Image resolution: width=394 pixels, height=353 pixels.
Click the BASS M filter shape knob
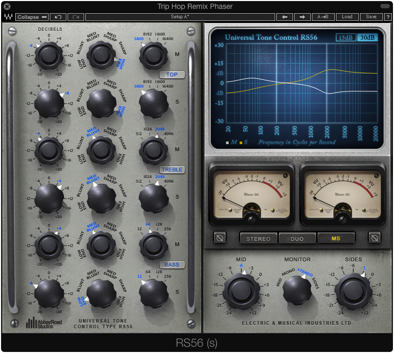[102, 245]
